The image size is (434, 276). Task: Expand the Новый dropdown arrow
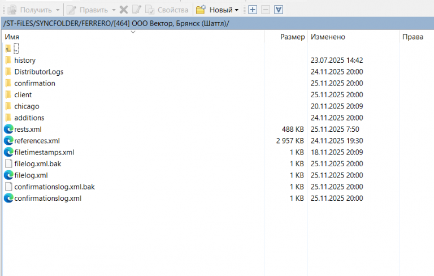click(x=237, y=10)
